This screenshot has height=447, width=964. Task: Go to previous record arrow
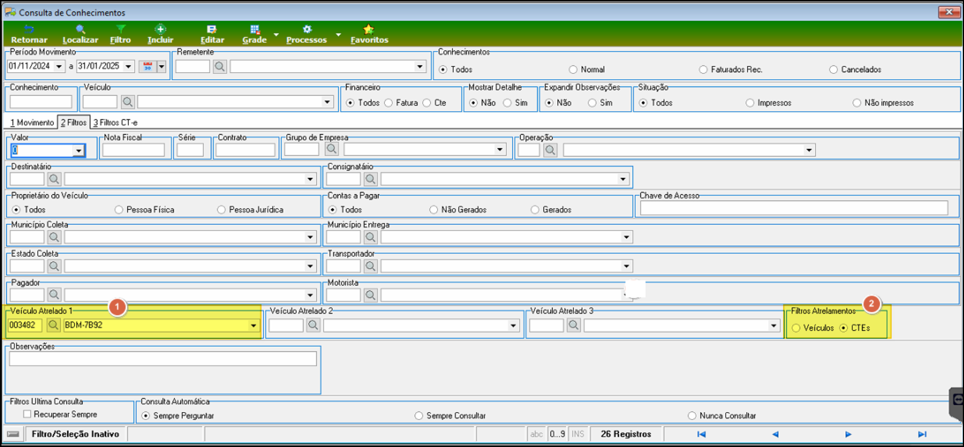(x=775, y=434)
